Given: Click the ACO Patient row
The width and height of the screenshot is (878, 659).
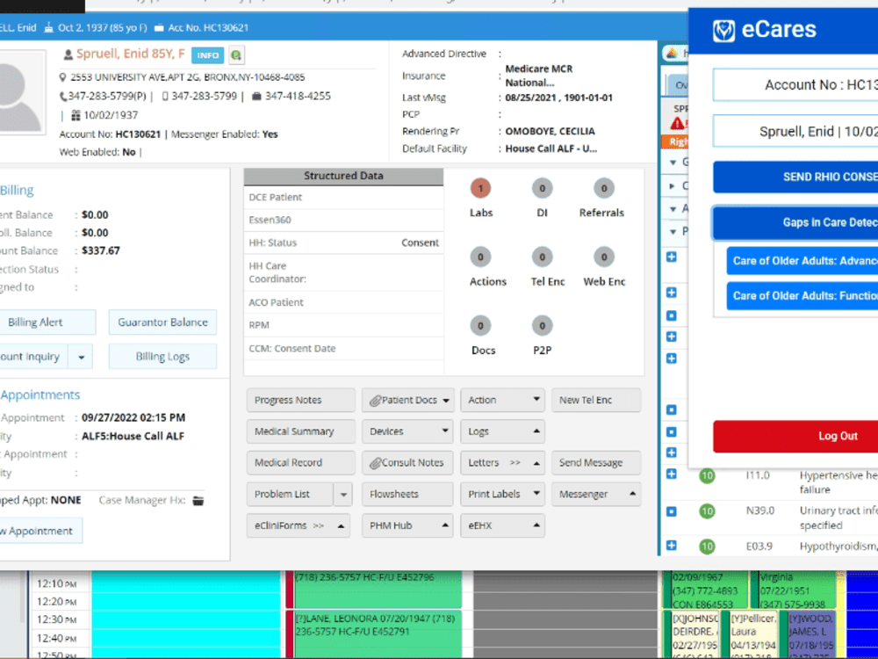Looking at the screenshot, I should click(x=344, y=302).
